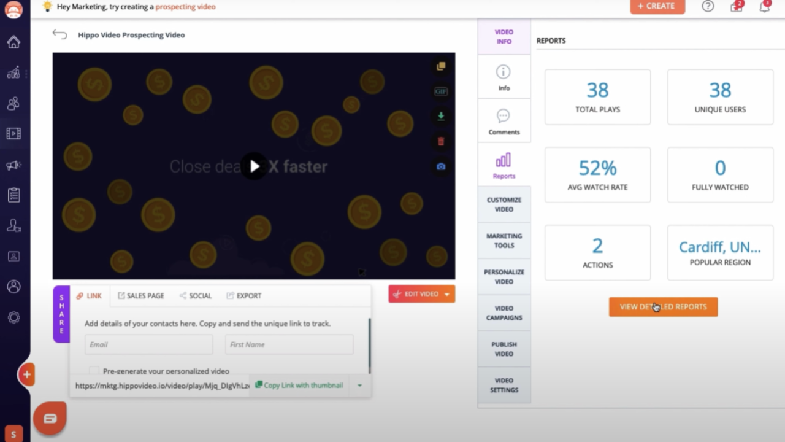Go back using the arrow icon

[59, 34]
